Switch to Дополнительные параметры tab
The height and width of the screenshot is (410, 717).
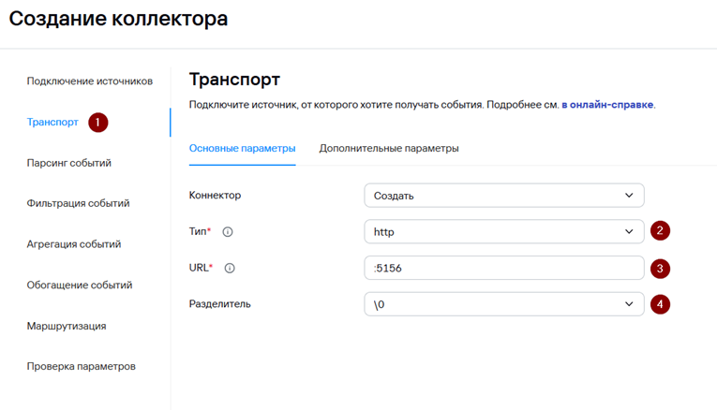coord(389,149)
